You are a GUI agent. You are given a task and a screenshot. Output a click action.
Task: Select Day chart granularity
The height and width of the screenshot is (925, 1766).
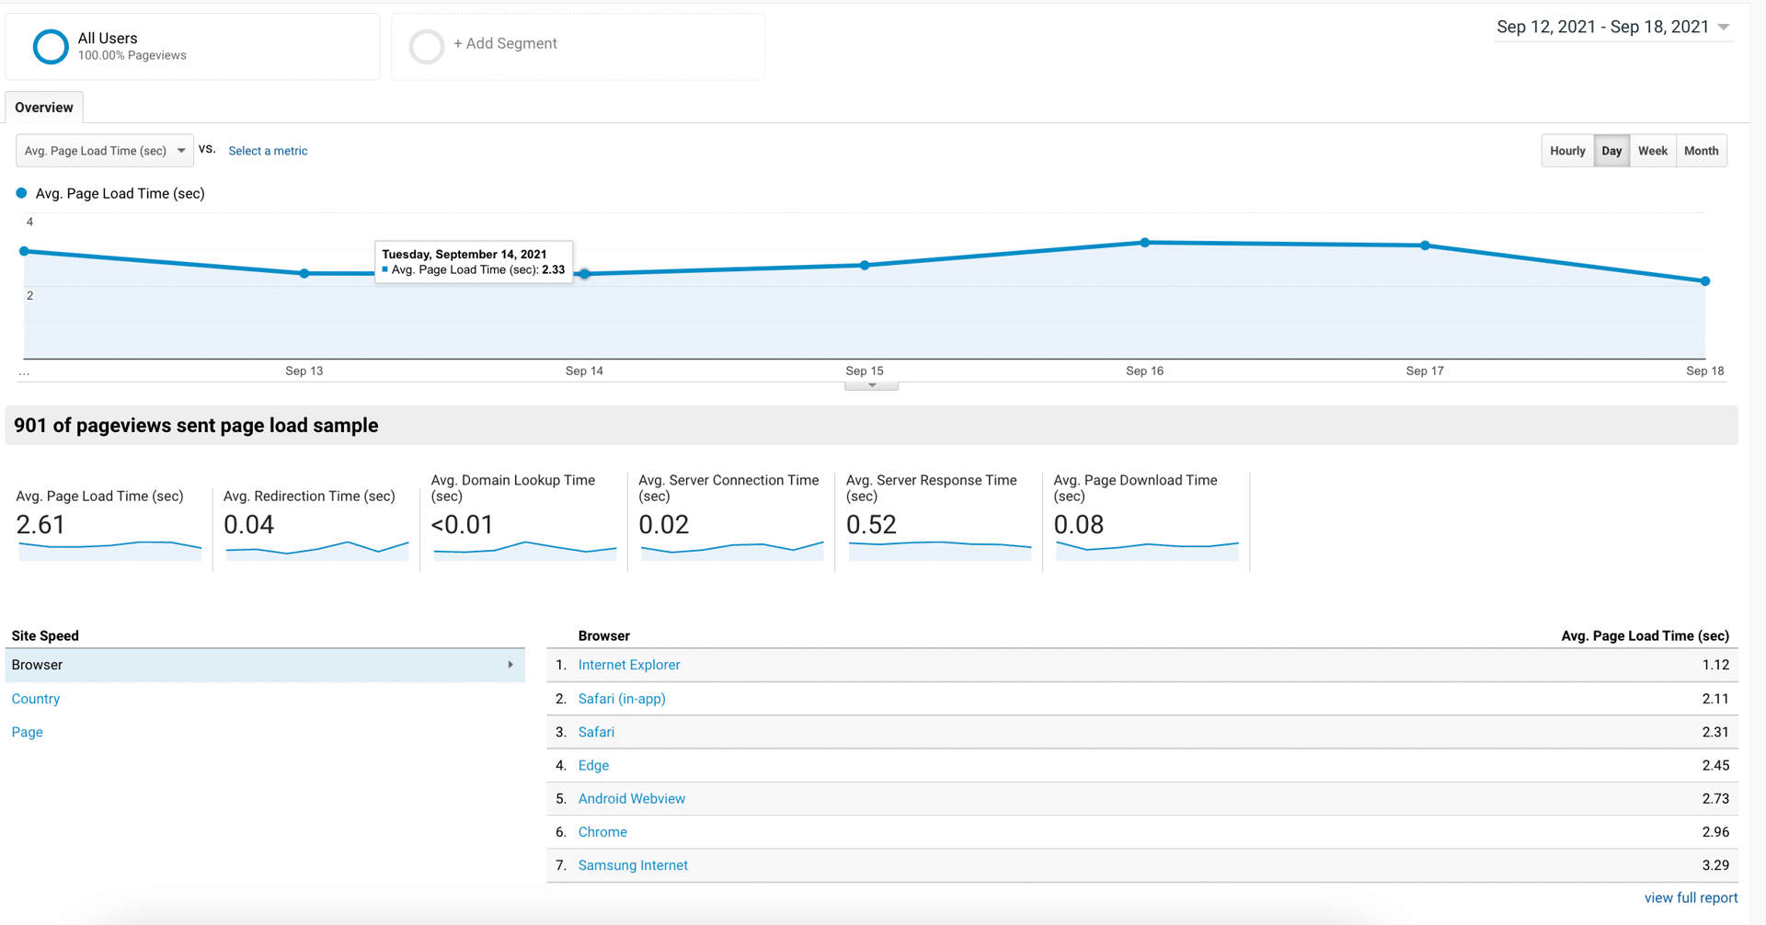1611,151
